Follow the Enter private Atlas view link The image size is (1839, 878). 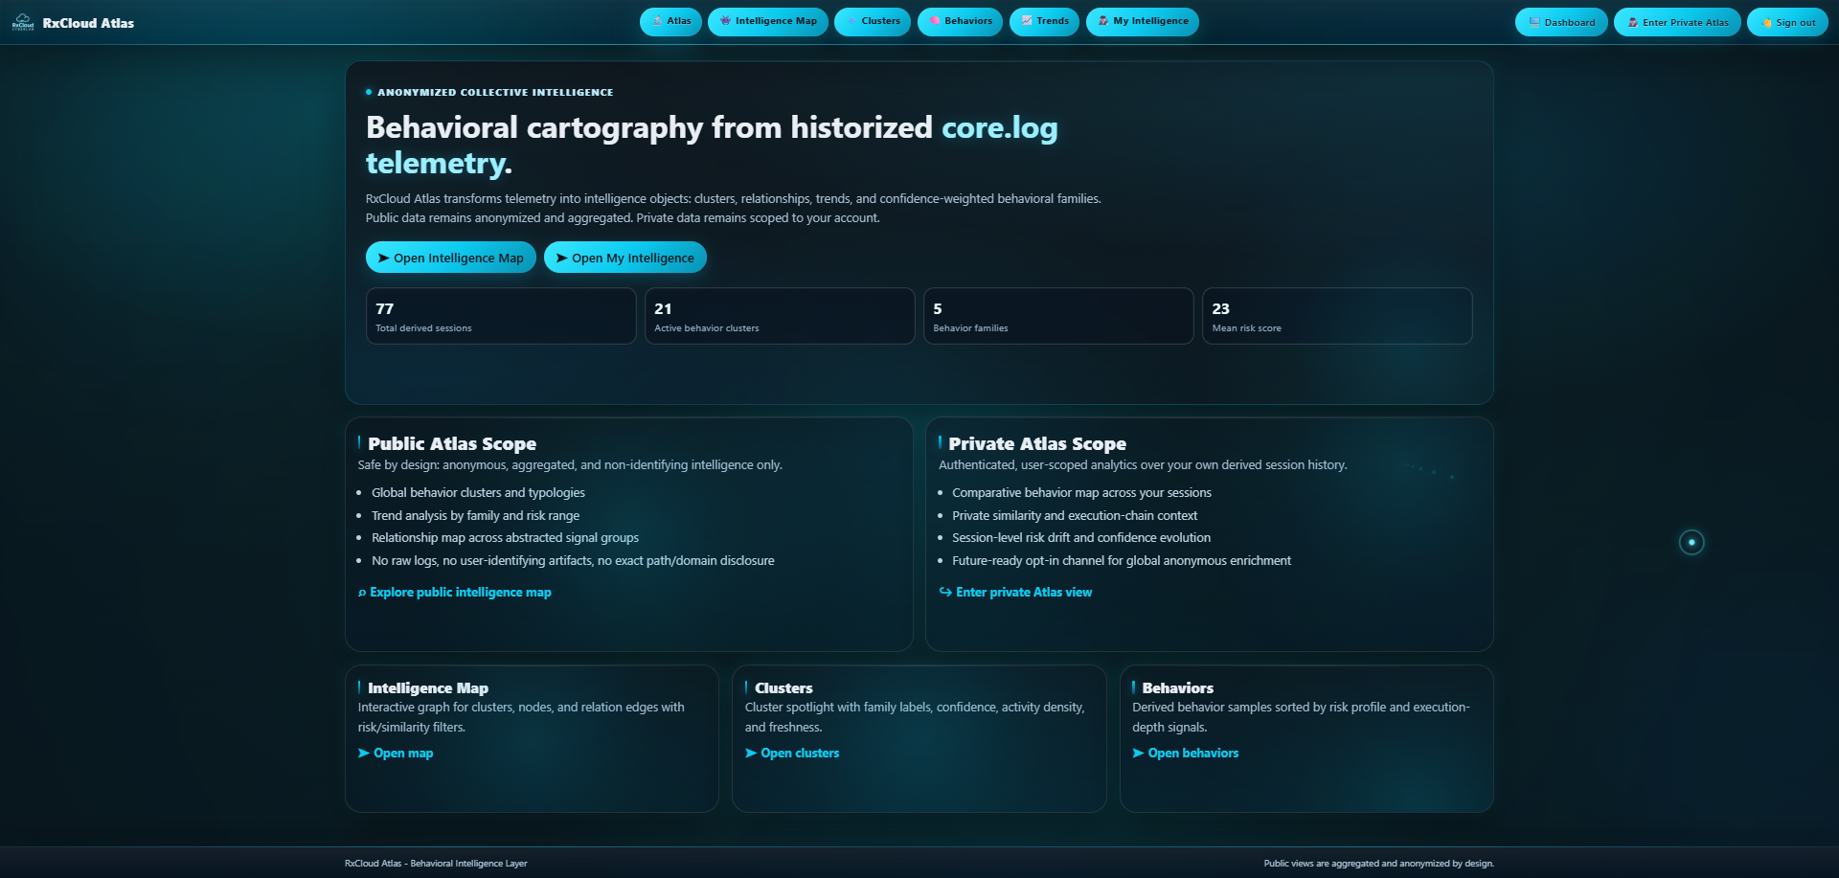coord(1015,593)
